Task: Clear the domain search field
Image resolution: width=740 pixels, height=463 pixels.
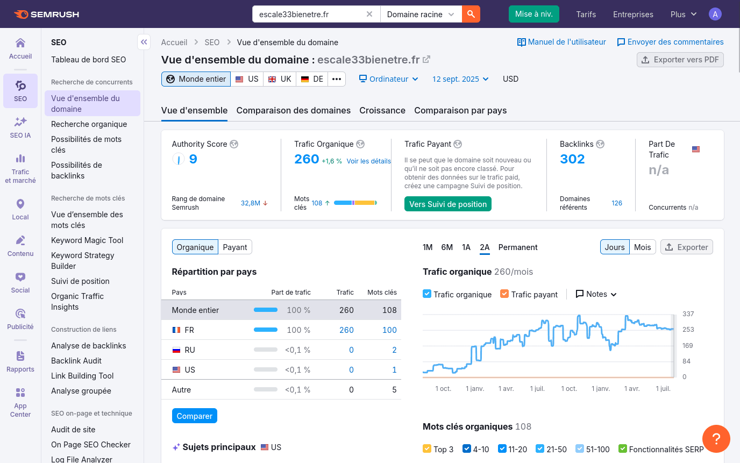Action: [x=369, y=15]
